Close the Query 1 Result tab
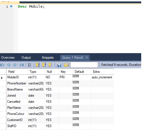143x132 pixels. coord(87,57)
